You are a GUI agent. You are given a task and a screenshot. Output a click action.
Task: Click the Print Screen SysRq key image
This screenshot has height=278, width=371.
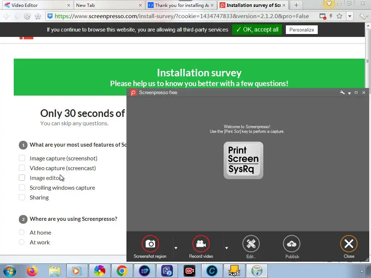(x=243, y=160)
